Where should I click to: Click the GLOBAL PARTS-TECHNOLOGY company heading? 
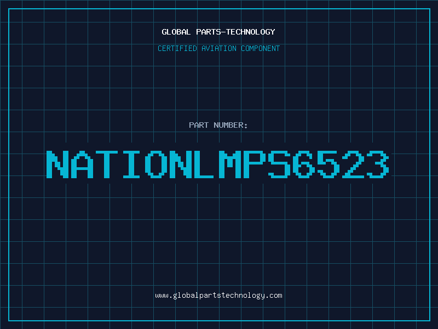(x=218, y=32)
